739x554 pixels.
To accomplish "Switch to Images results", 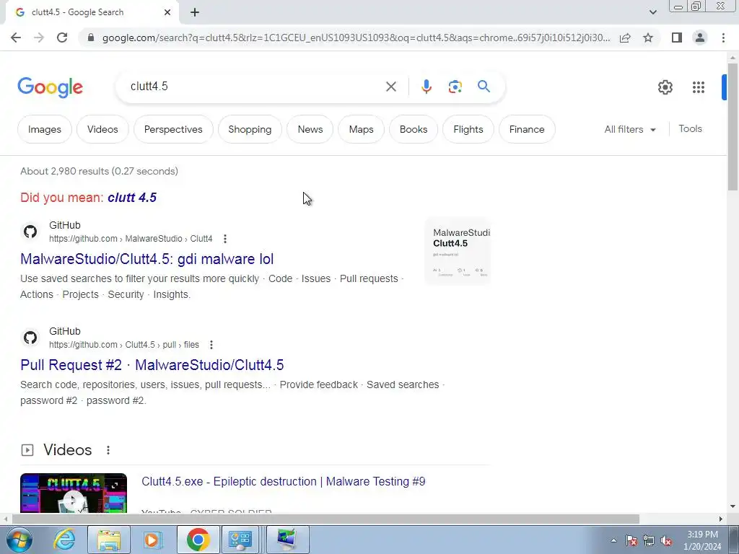I will tap(45, 129).
